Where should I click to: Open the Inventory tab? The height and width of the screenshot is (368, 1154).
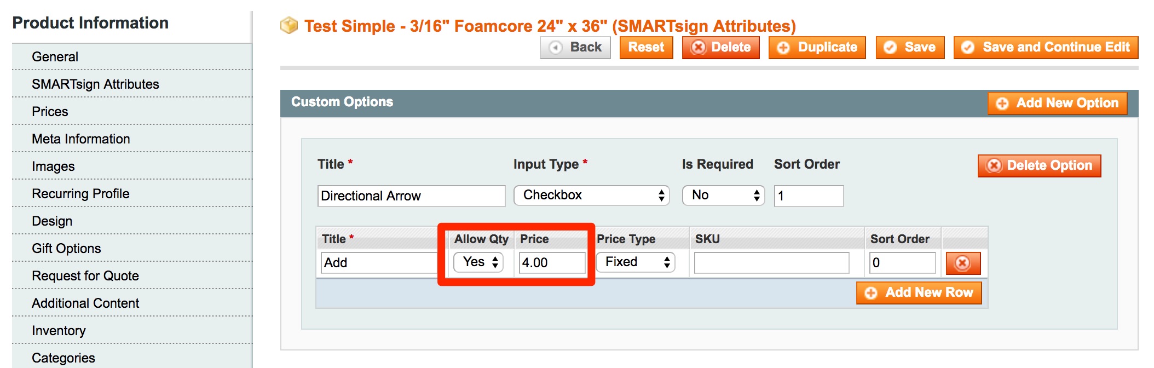pyautogui.click(x=132, y=331)
